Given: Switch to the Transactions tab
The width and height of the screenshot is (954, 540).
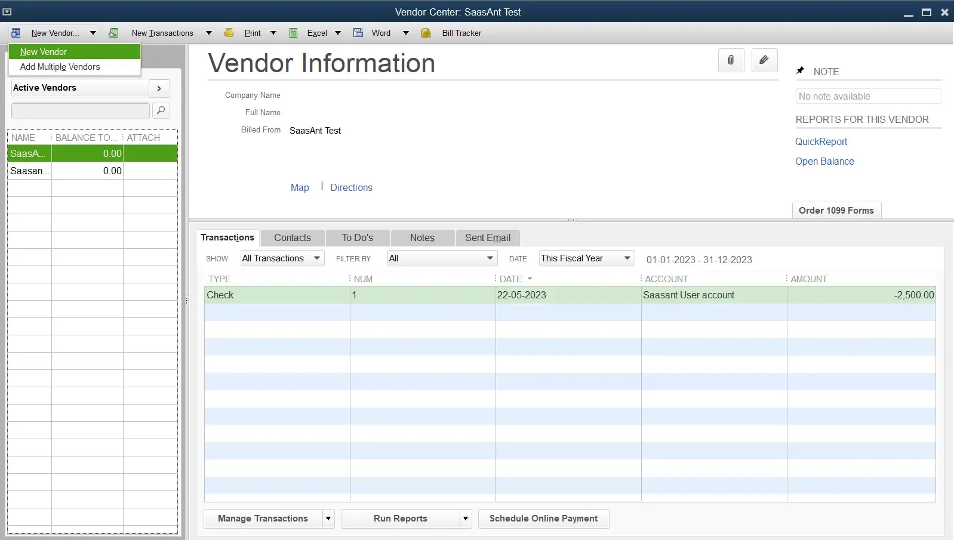Looking at the screenshot, I should pyautogui.click(x=227, y=237).
